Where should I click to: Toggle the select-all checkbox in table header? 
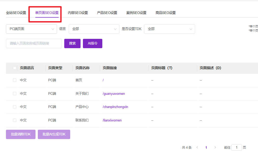(15, 68)
